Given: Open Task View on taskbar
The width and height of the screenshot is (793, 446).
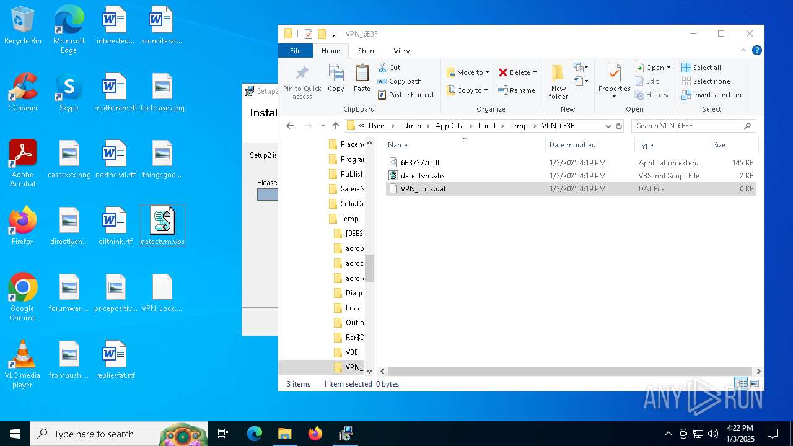Looking at the screenshot, I should (223, 434).
